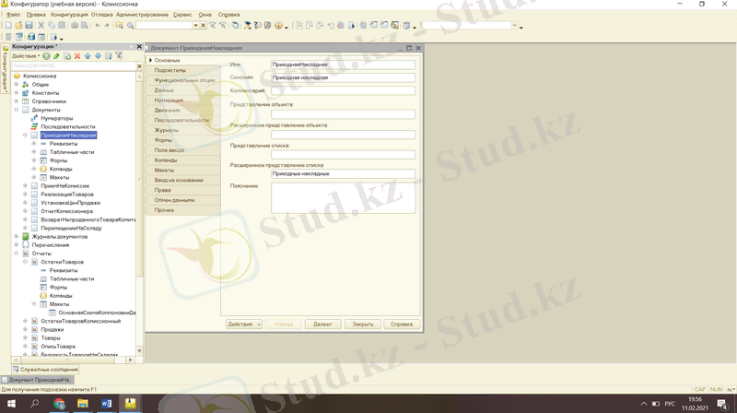Image resolution: width=737 pixels, height=413 pixels.
Task: Expand the Общие tree node
Action: pos(17,84)
